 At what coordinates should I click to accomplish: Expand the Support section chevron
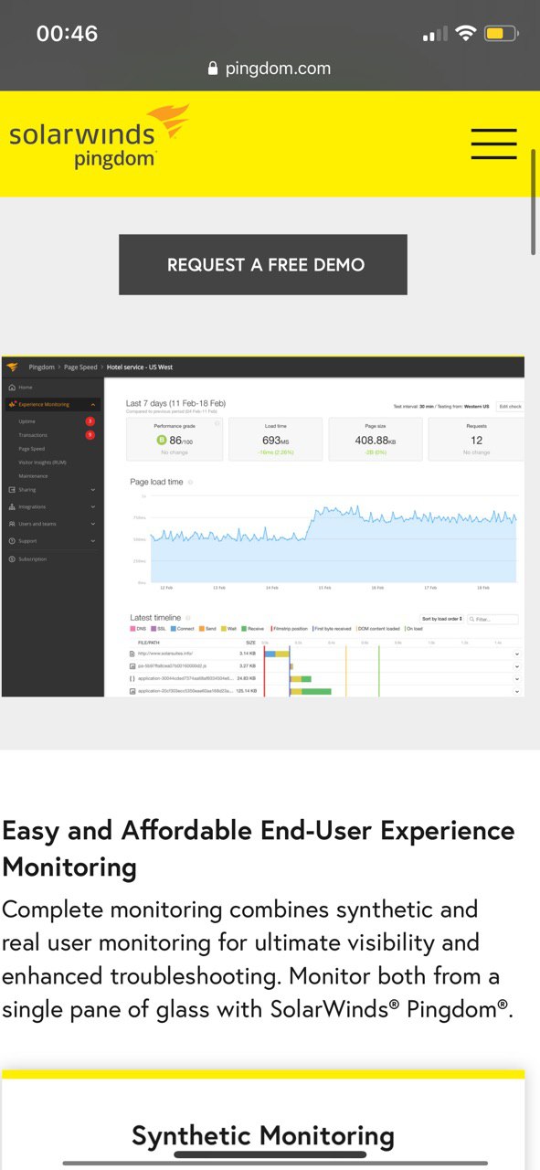(x=93, y=541)
